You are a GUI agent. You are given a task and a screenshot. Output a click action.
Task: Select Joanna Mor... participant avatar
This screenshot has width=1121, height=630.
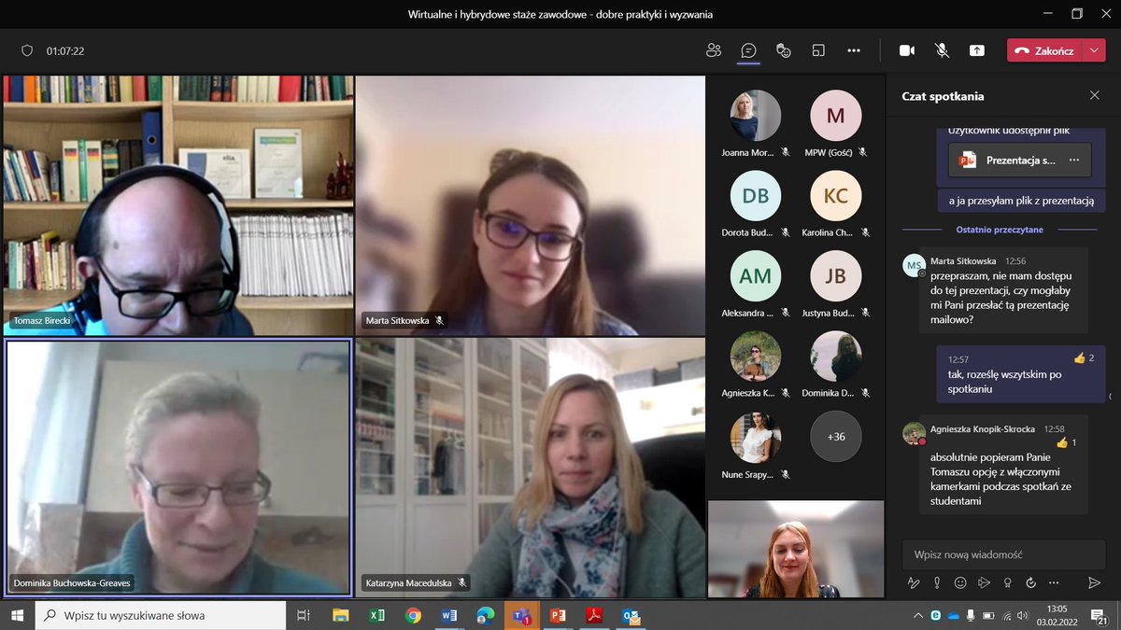click(755, 116)
